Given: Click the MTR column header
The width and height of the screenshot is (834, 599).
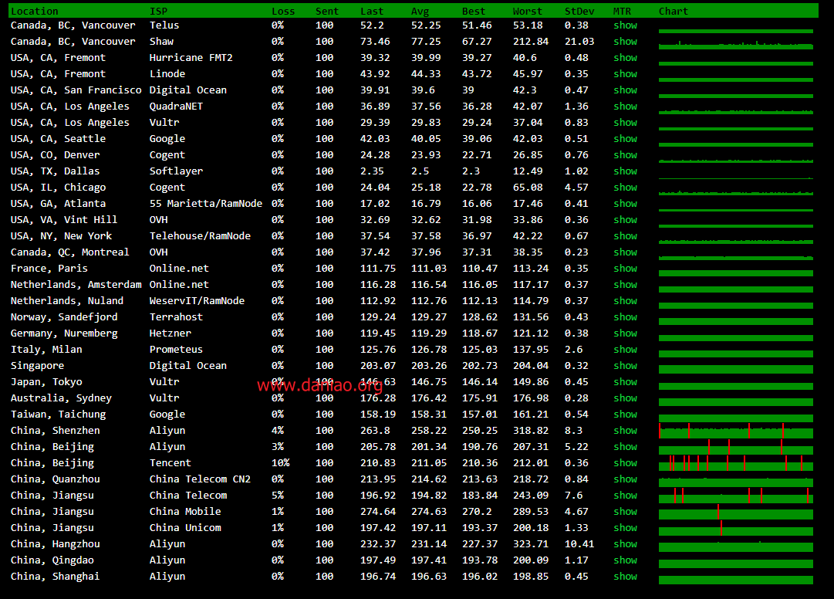Looking at the screenshot, I should point(622,11).
